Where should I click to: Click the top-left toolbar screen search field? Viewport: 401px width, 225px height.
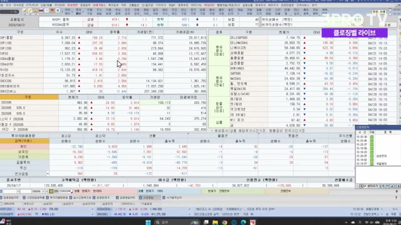[x=9, y=12]
